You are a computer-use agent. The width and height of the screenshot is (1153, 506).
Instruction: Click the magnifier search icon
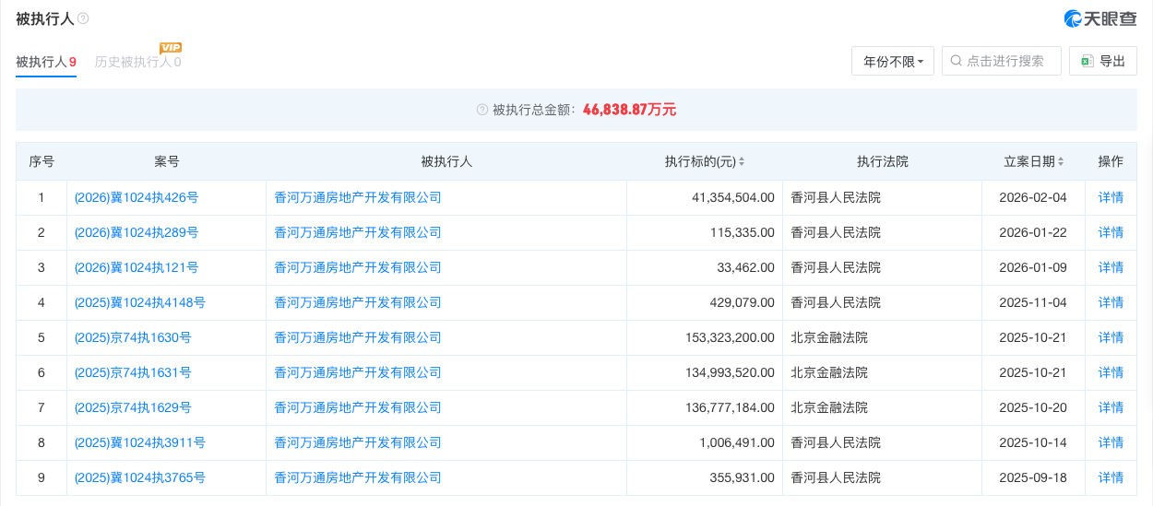tap(956, 61)
